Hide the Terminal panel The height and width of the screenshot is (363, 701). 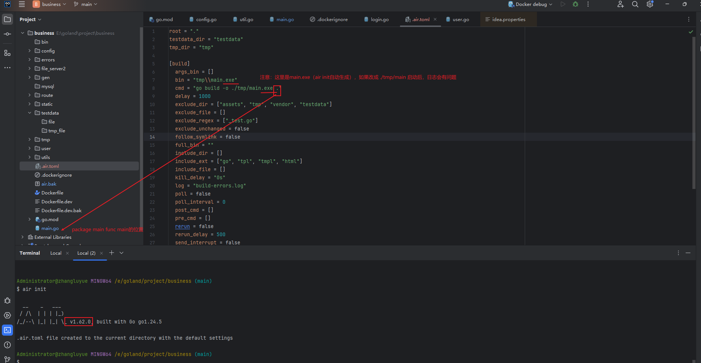point(688,253)
